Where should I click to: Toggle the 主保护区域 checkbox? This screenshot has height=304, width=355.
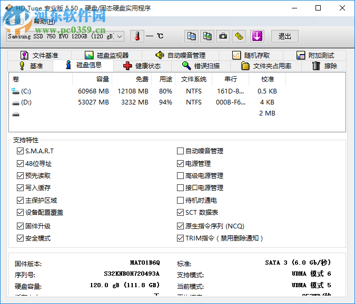pyautogui.click(x=20, y=200)
